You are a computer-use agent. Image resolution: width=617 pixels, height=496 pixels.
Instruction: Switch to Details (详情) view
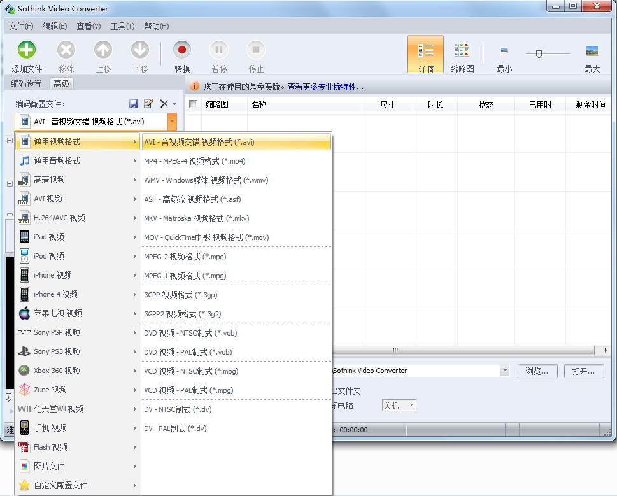pyautogui.click(x=425, y=54)
